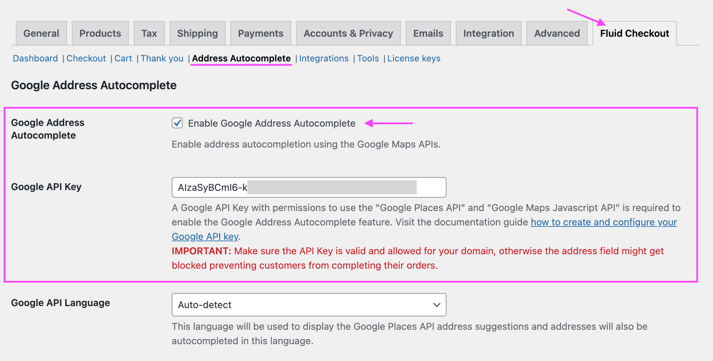Open the Products settings tab
This screenshot has height=361, width=713.
point(100,33)
